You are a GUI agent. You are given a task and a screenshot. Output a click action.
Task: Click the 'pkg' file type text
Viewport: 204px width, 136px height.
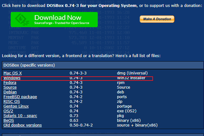coord(120,116)
